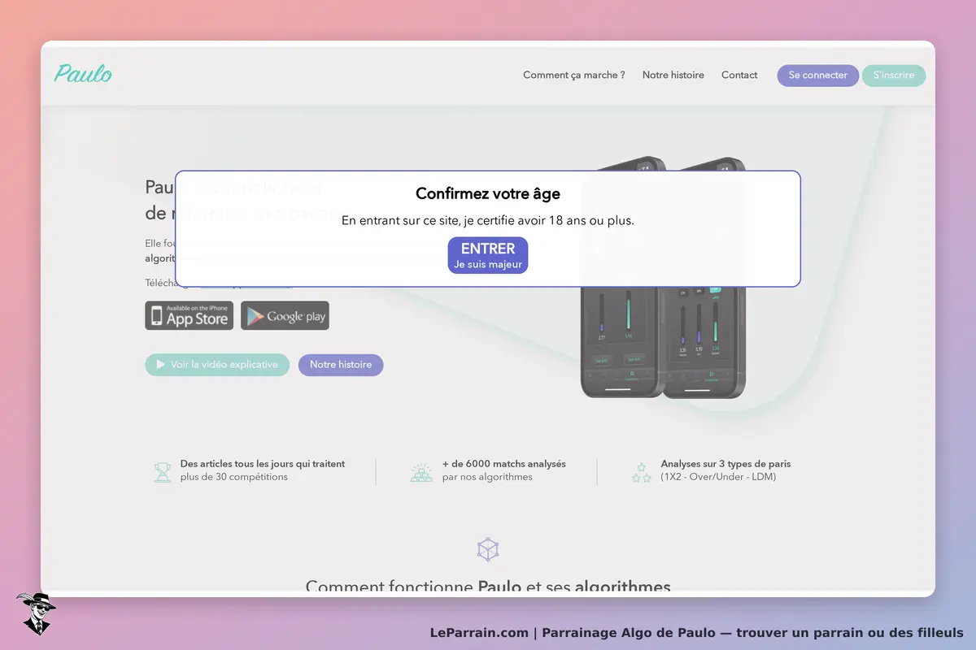Click the Se connecter button

point(818,76)
